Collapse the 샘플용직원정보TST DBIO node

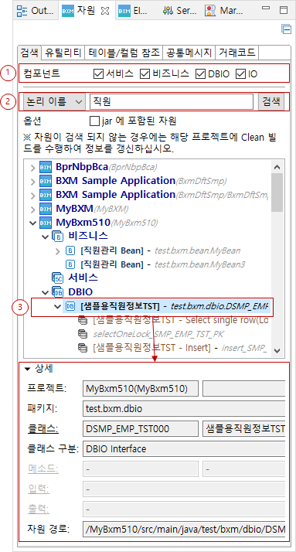(x=58, y=307)
